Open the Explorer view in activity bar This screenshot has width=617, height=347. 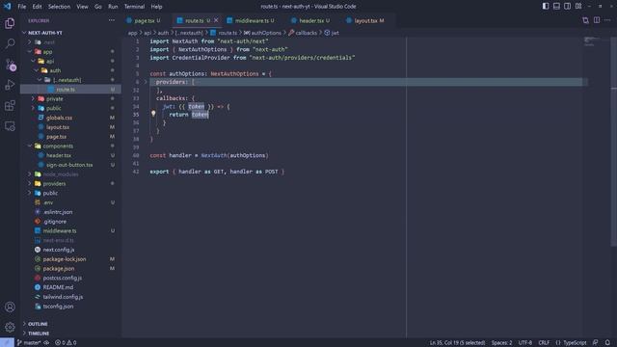(x=10, y=23)
